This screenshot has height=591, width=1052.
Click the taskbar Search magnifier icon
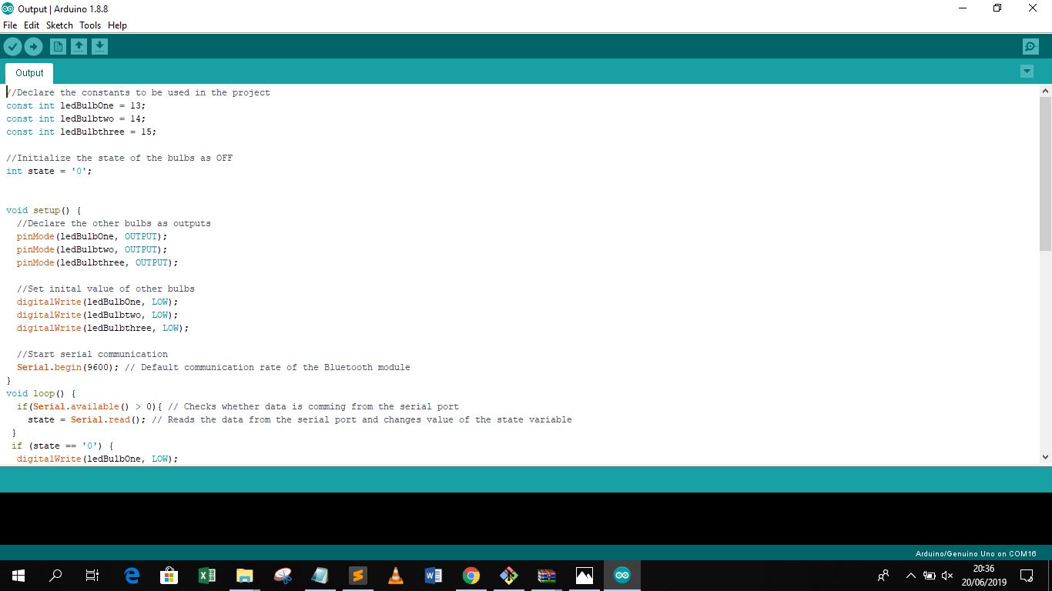(55, 576)
